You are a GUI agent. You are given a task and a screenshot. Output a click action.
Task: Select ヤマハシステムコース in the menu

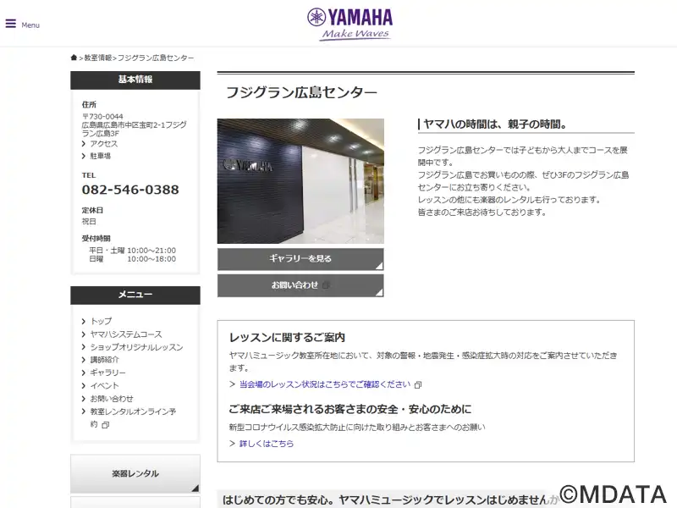click(126, 334)
